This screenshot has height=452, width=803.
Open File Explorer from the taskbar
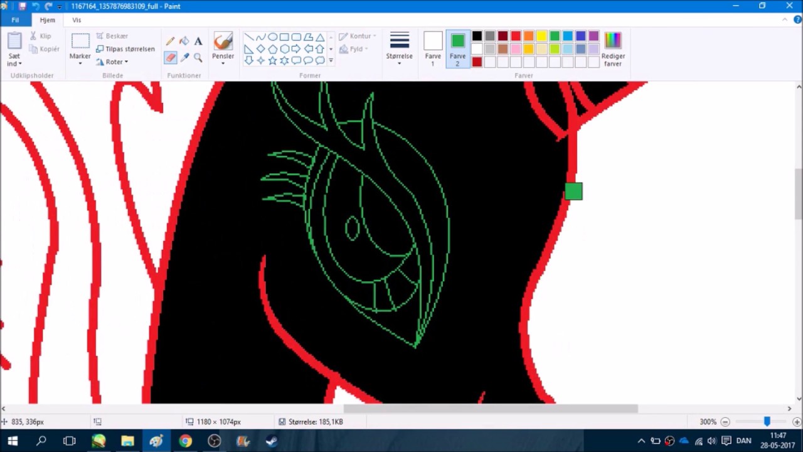[127, 441]
